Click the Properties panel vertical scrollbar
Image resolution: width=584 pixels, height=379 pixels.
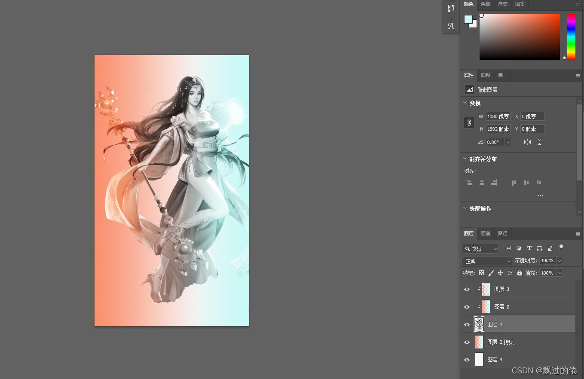tap(579, 142)
